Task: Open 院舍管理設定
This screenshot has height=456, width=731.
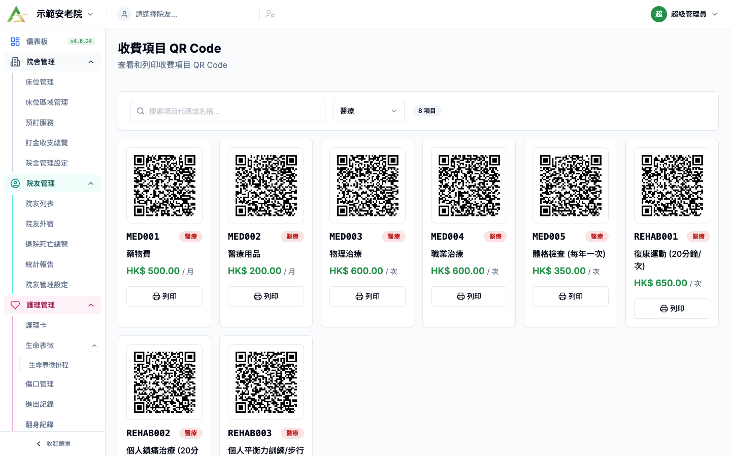Action: (47, 163)
